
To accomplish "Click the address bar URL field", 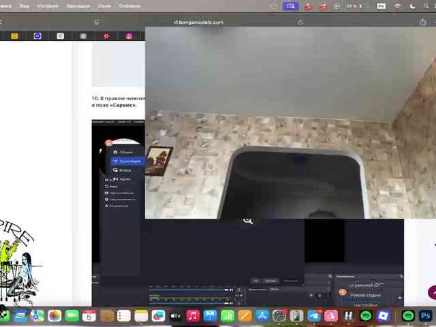I will click(x=198, y=22).
